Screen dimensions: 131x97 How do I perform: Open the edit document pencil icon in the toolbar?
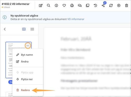[41, 5]
